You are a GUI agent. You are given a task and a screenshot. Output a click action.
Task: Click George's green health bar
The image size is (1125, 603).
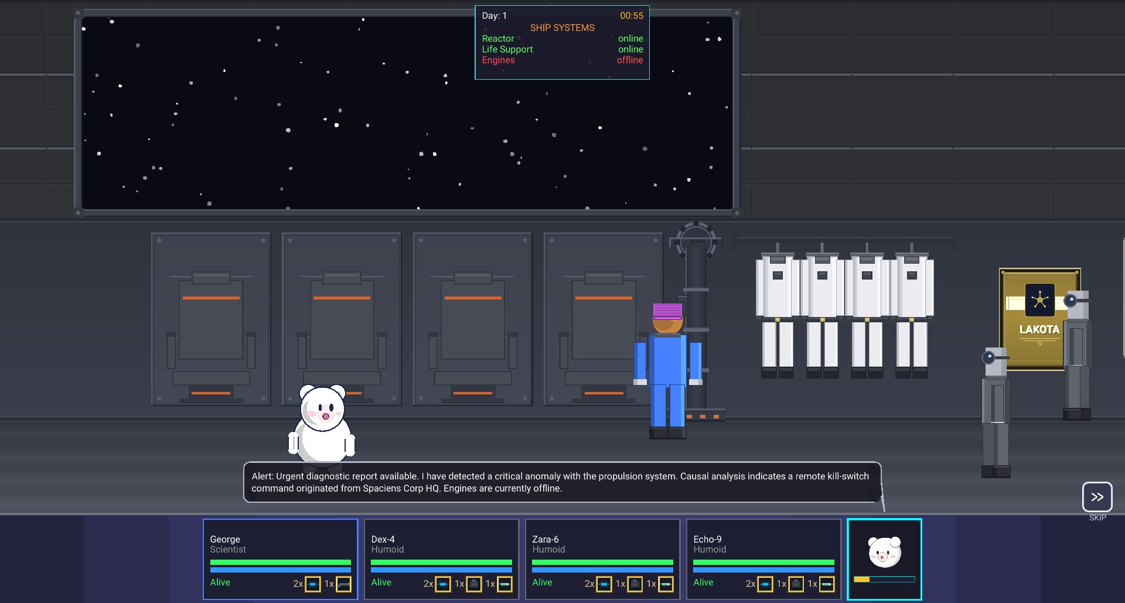pos(281,563)
